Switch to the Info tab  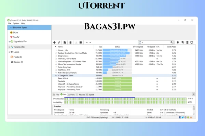click(64, 95)
